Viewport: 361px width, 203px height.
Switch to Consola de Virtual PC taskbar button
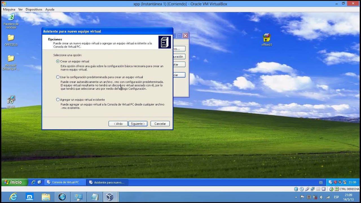[65, 182]
